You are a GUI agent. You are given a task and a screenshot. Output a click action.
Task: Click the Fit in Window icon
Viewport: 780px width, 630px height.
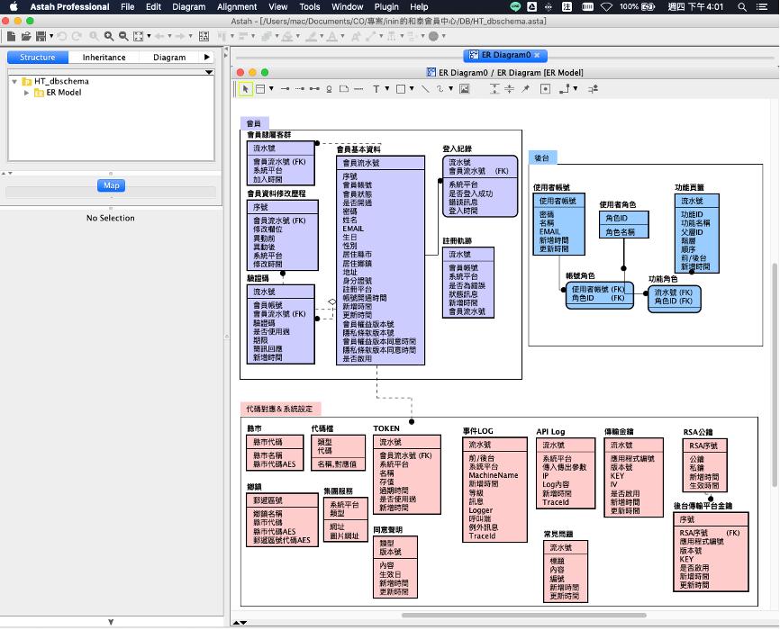click(139, 36)
